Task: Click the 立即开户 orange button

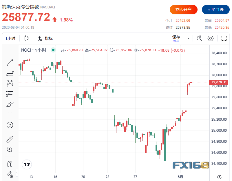Action: 183,10
